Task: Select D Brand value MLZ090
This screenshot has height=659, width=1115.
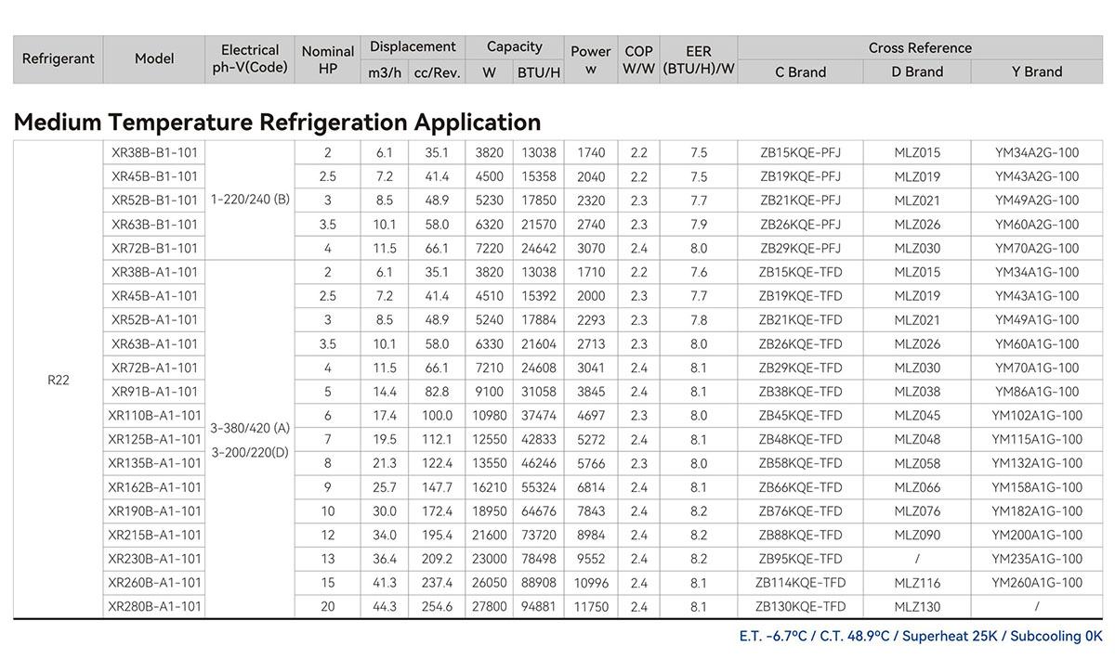Action: pyautogui.click(x=917, y=536)
